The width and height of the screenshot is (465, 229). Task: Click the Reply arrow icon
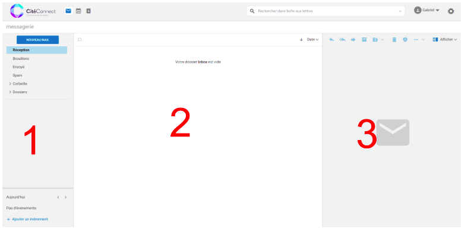coord(331,40)
